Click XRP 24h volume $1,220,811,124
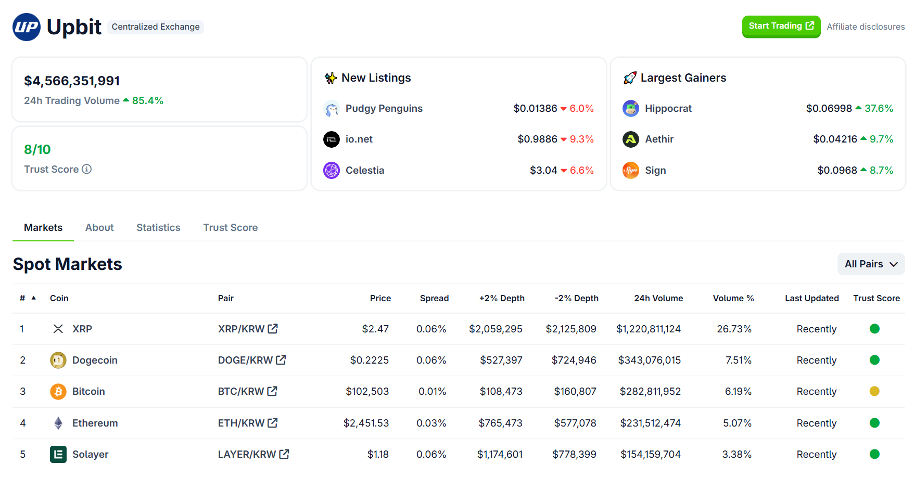This screenshot has height=477, width=914. (649, 329)
